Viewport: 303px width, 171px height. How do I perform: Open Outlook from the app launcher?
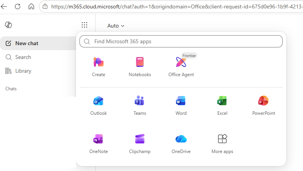pyautogui.click(x=99, y=106)
